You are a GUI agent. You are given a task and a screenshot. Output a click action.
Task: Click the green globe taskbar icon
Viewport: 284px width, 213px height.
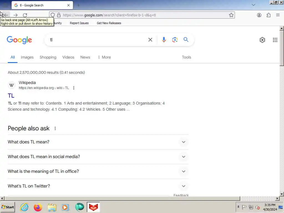tap(80, 207)
